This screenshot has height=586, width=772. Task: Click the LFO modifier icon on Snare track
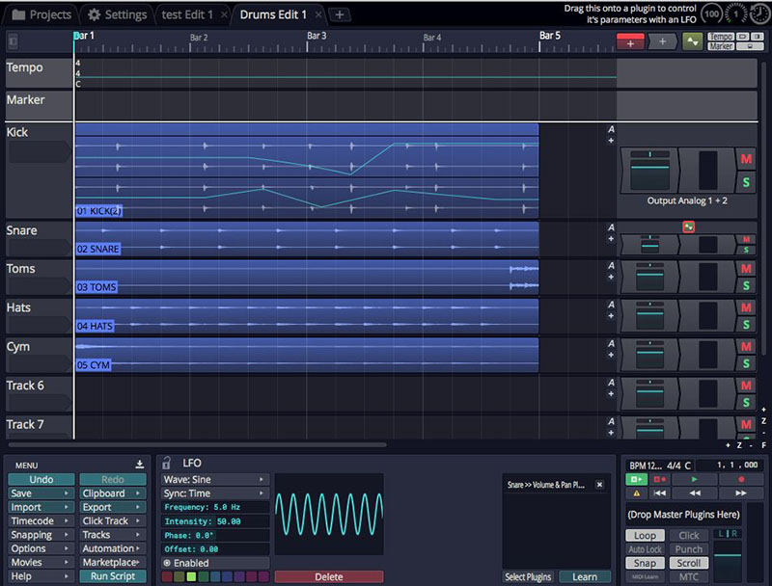pos(688,226)
